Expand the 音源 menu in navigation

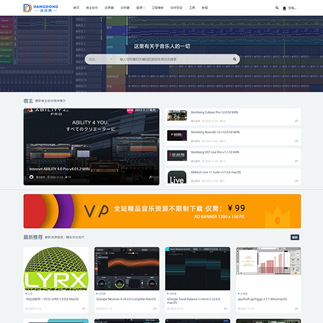[140, 8]
